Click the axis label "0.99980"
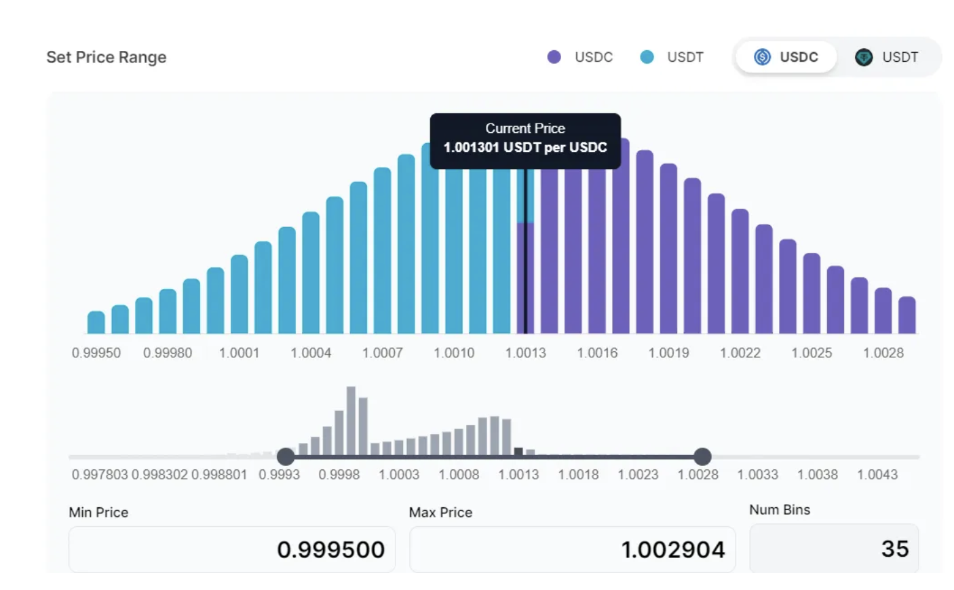Screen dimensions: 954x590 [x=168, y=353]
